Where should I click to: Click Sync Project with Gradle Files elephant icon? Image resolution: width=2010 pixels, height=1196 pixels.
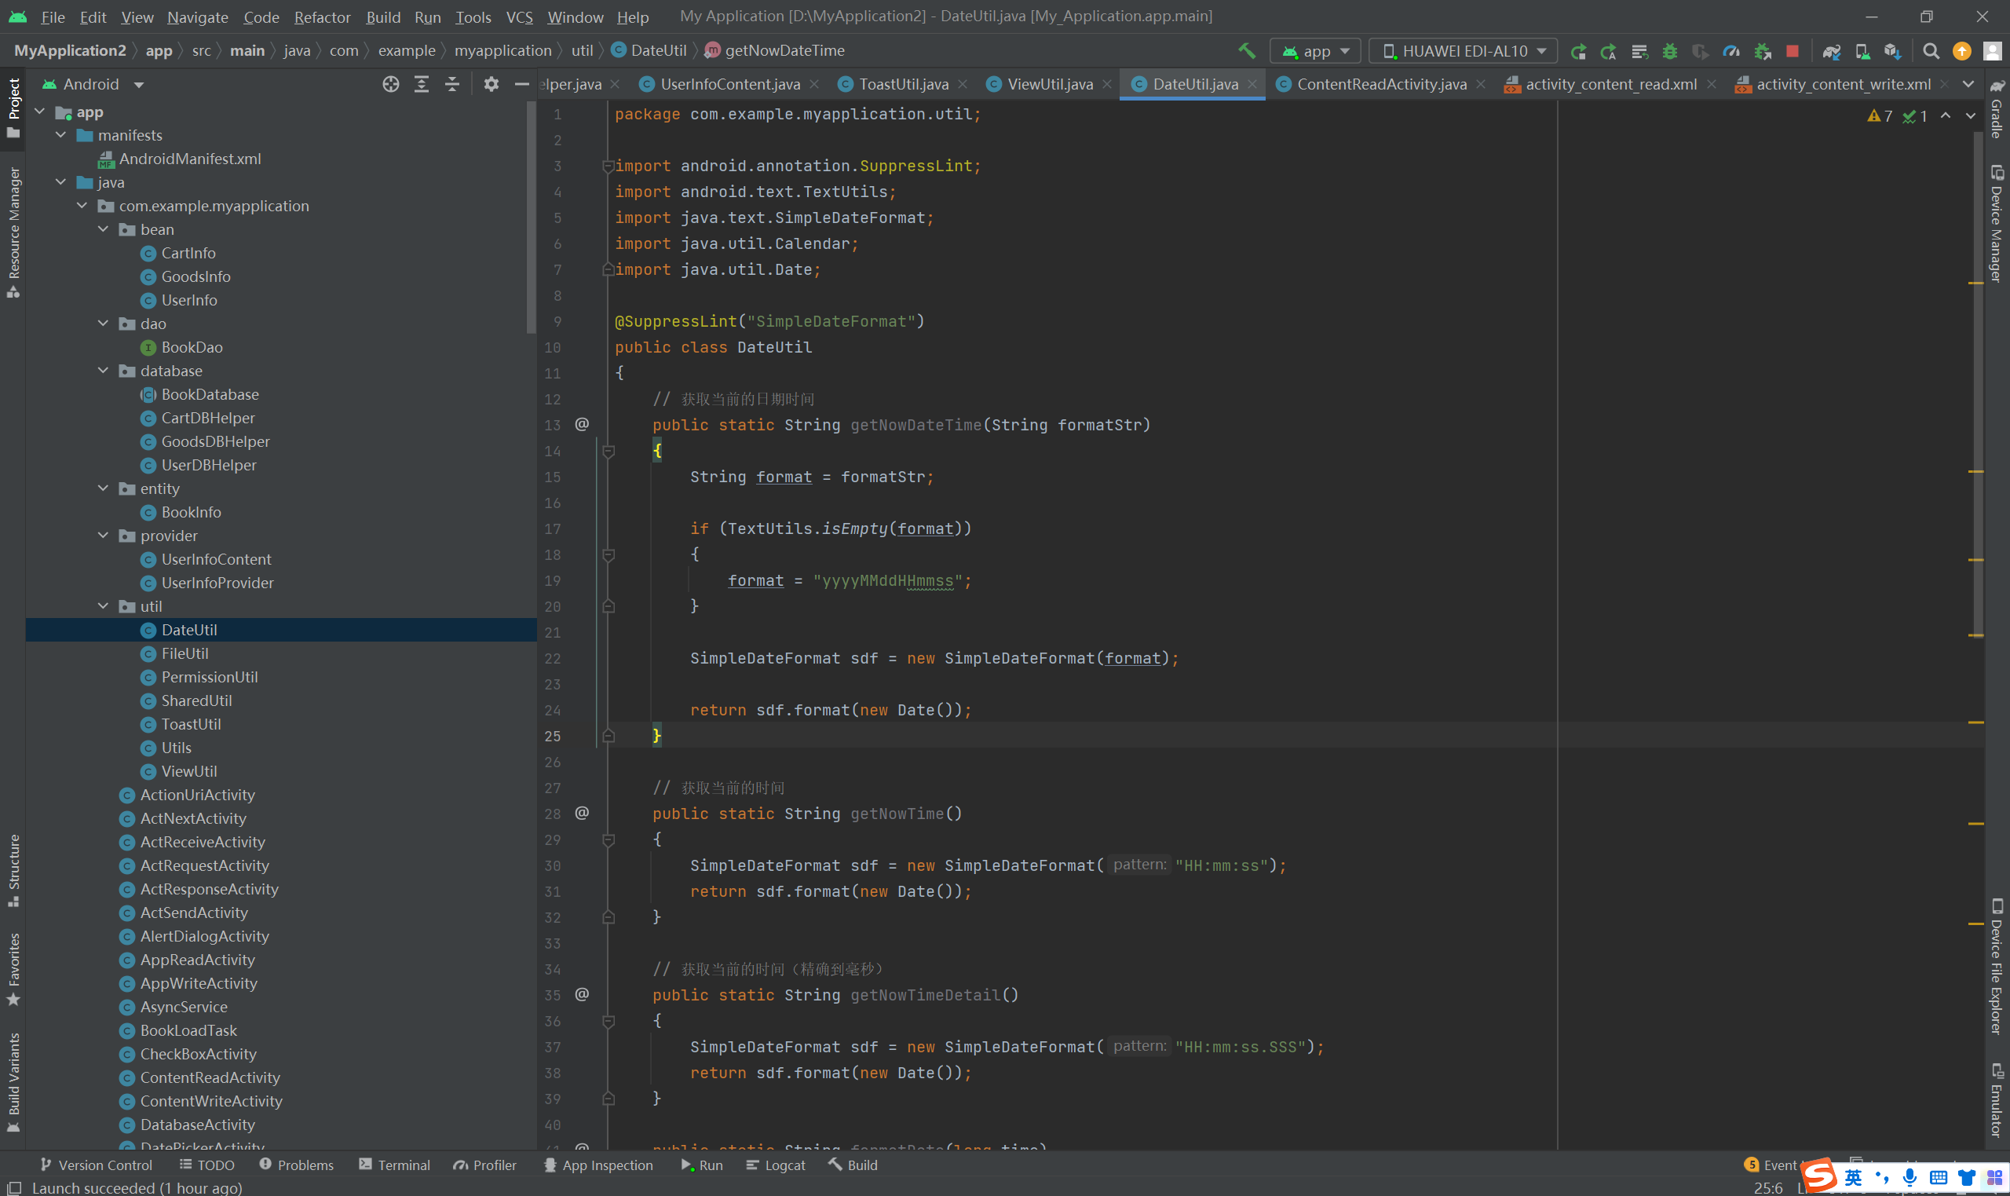[1831, 51]
